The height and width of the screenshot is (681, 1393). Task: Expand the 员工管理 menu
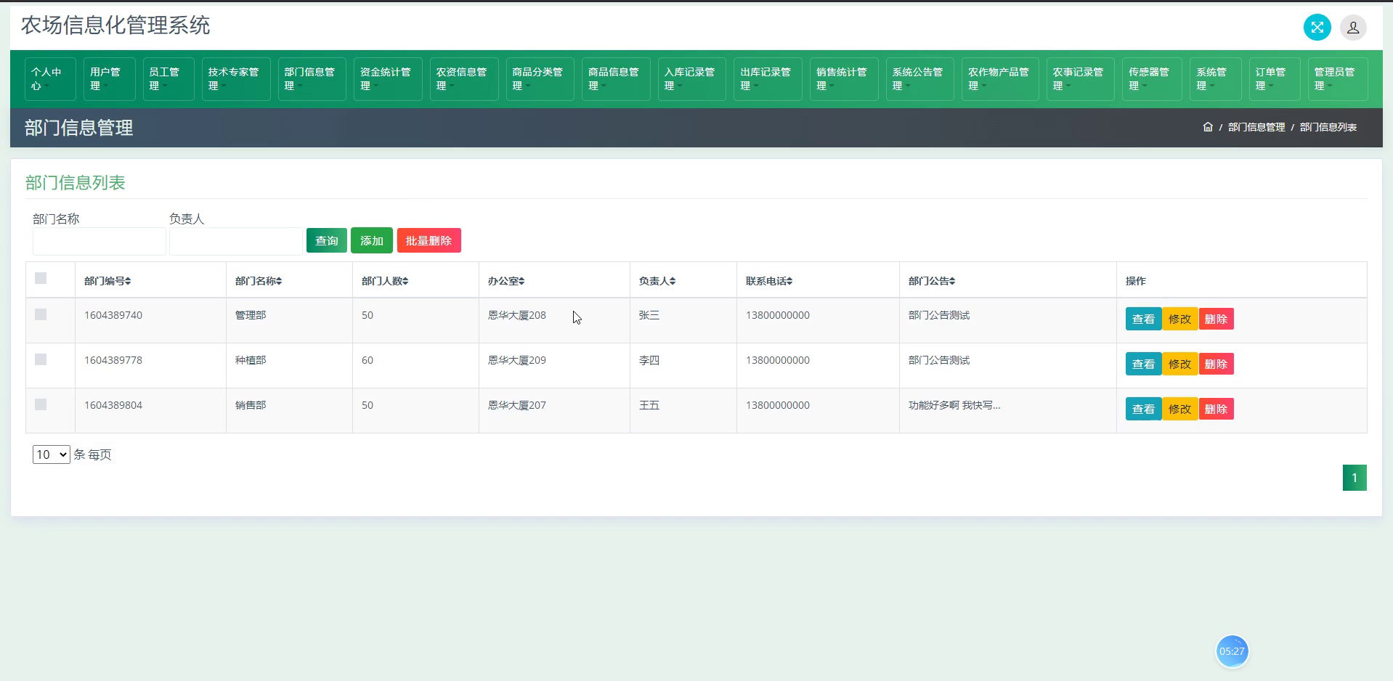click(x=168, y=79)
